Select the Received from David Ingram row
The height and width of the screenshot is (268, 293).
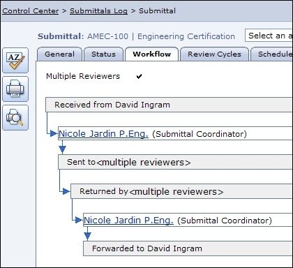point(169,105)
